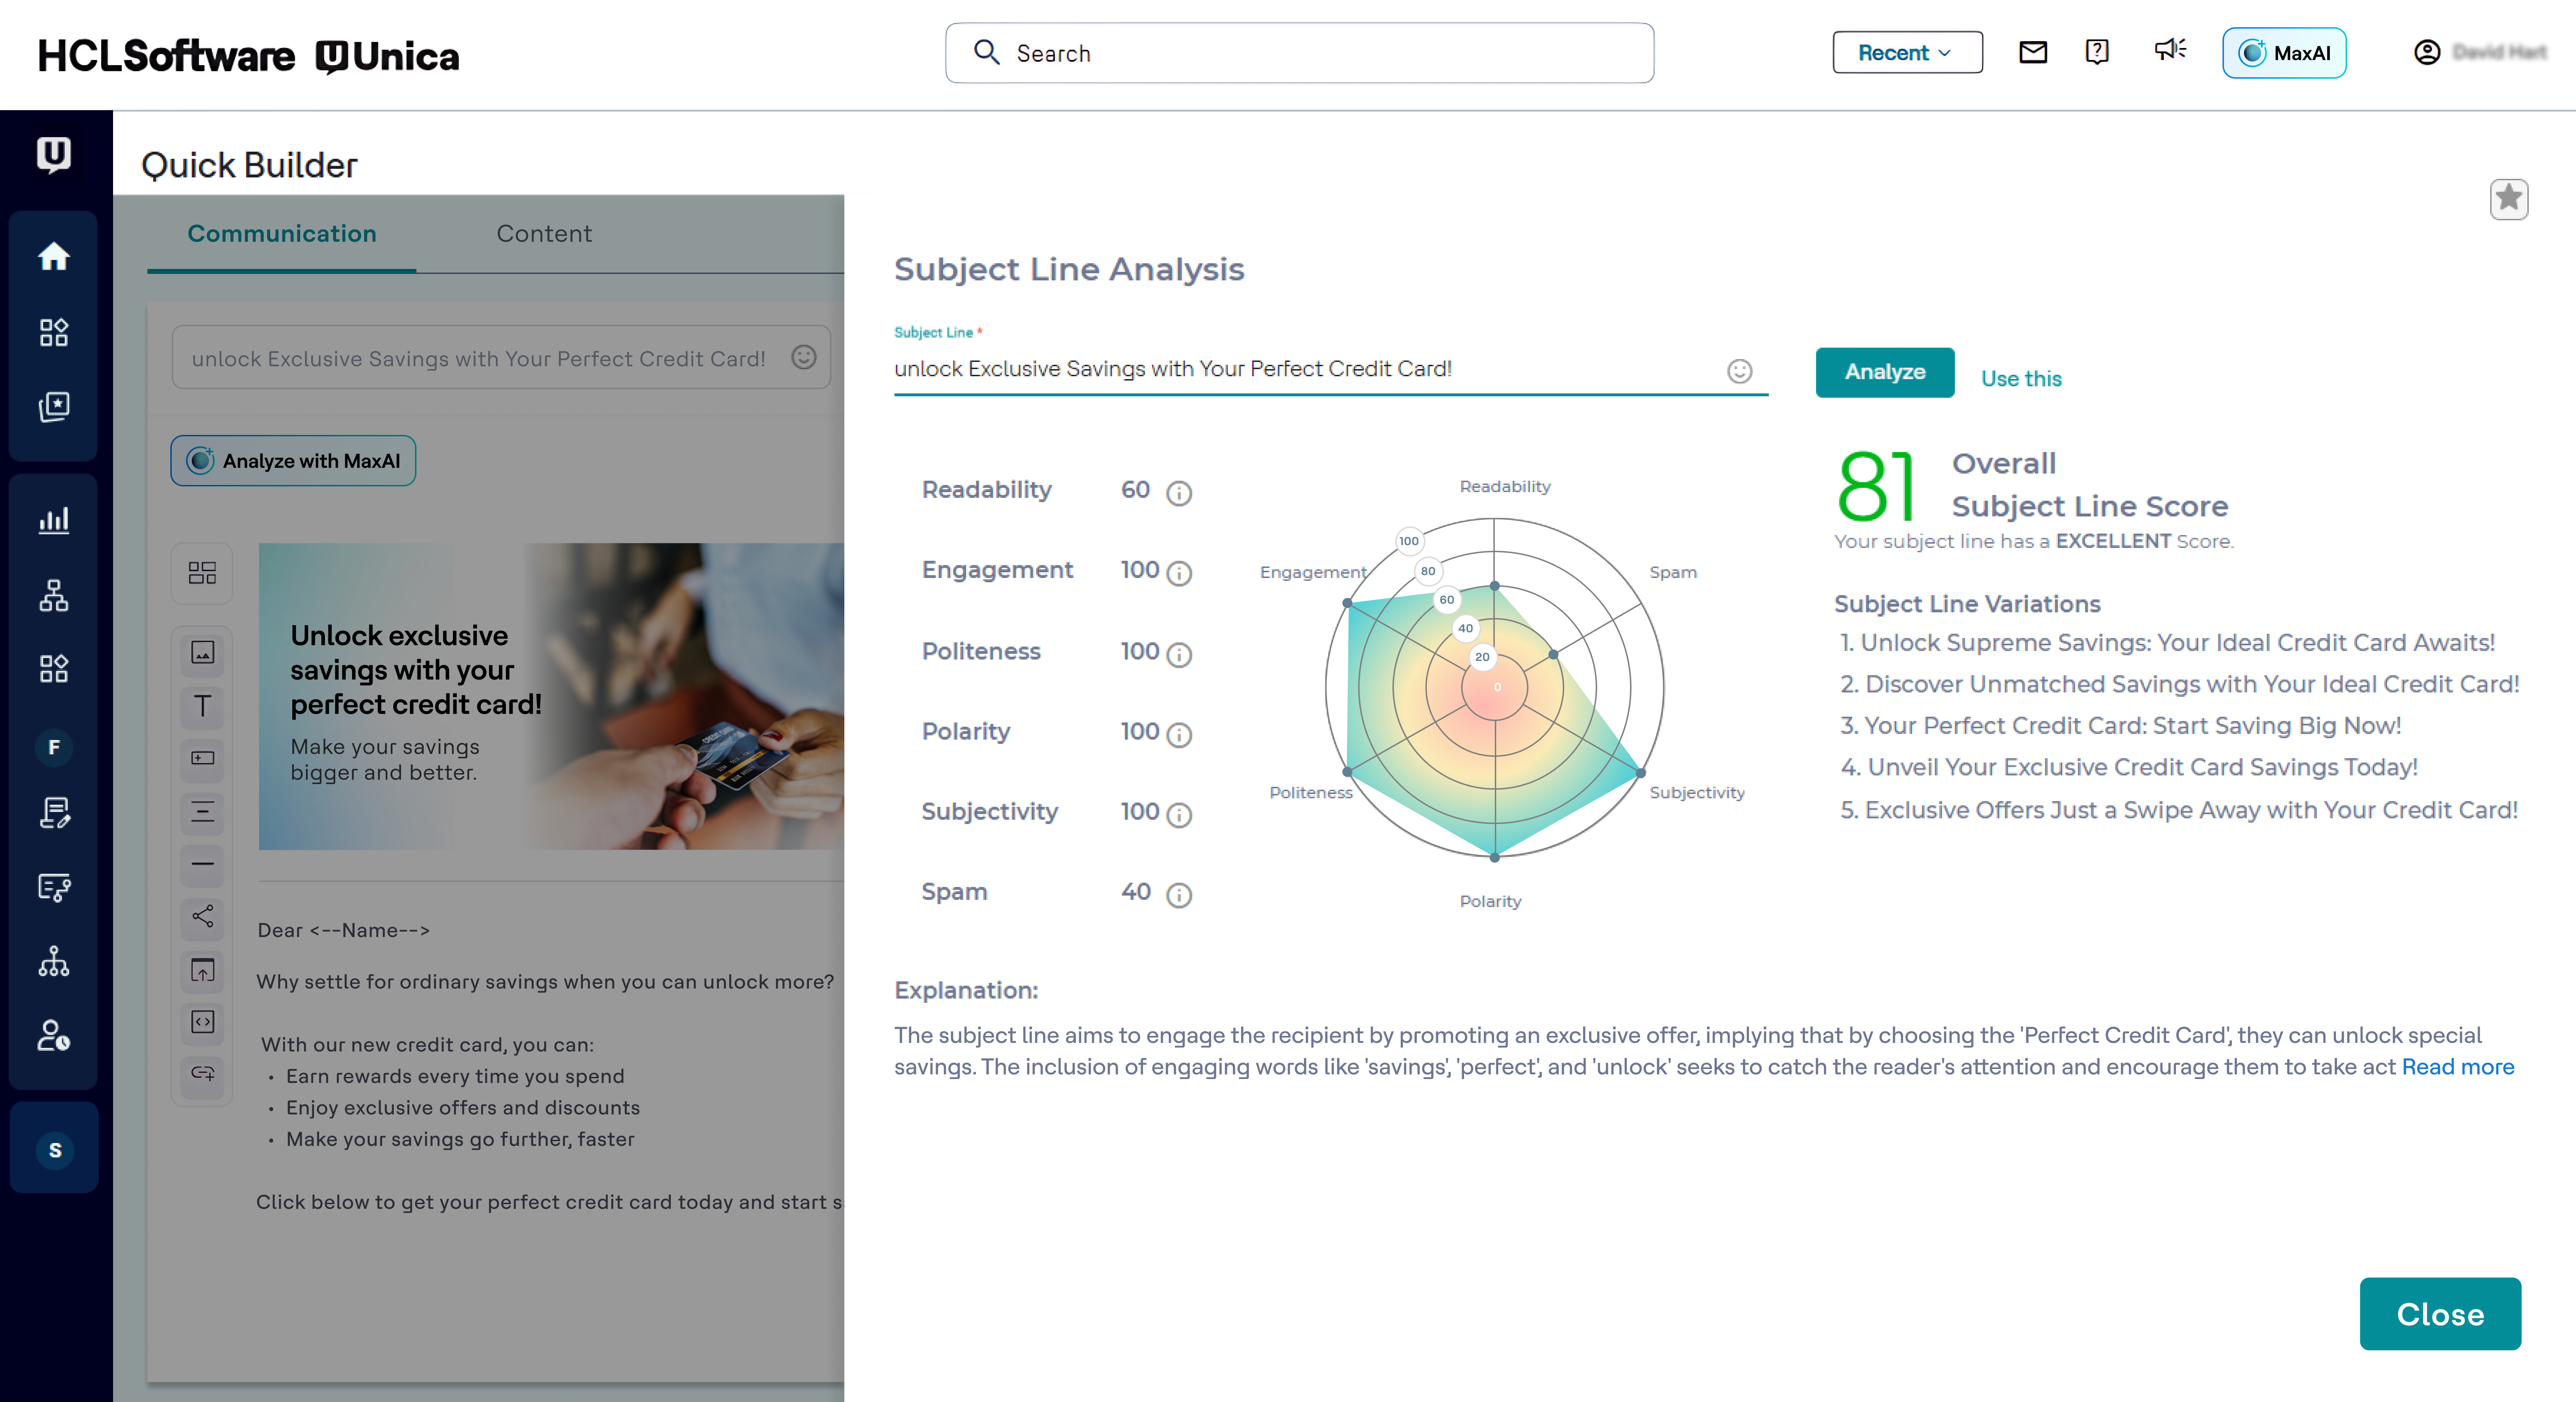Click the F badge in sidebar
The image size is (2576, 1402).
pyautogui.click(x=54, y=747)
